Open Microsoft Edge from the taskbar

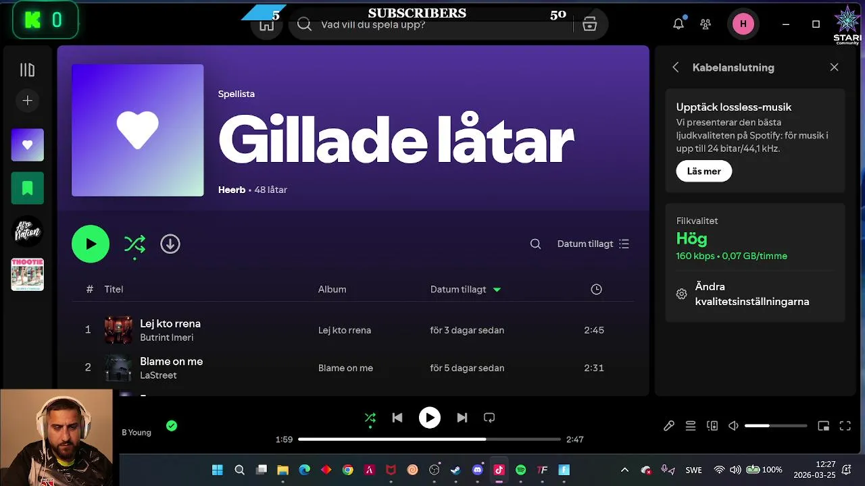(x=304, y=470)
